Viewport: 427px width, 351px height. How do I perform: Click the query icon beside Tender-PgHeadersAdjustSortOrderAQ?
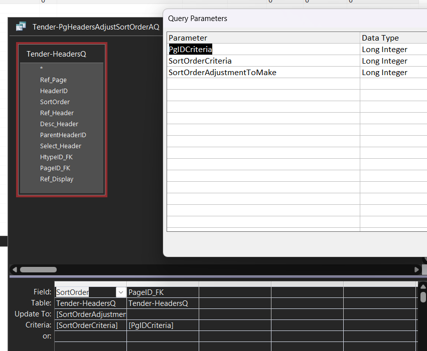(21, 27)
